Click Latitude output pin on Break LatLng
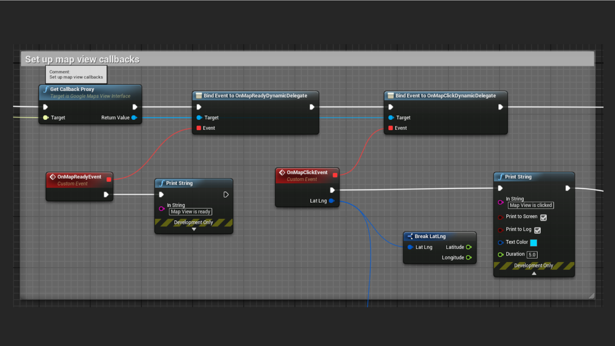The width and height of the screenshot is (615, 346). pos(469,247)
